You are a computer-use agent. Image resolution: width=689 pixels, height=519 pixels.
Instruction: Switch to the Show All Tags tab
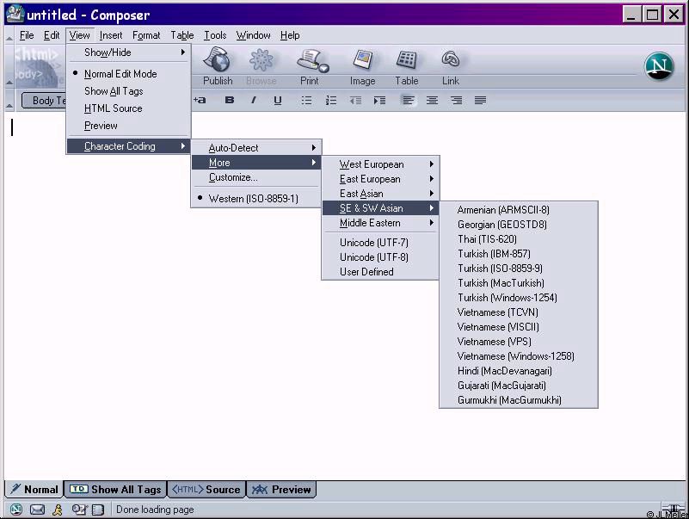click(115, 490)
